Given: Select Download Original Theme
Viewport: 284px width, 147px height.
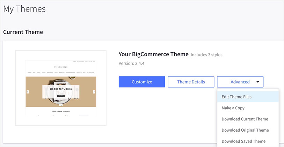Looking at the screenshot, I should pyautogui.click(x=248, y=130).
